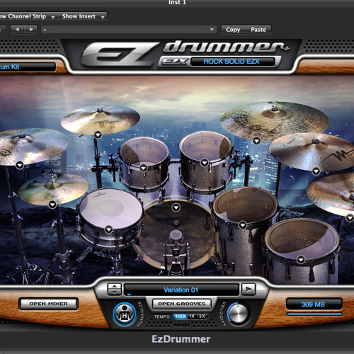354x354 pixels.
Task: Open the largest floor tom dropdown arrow
Action: 301,260
